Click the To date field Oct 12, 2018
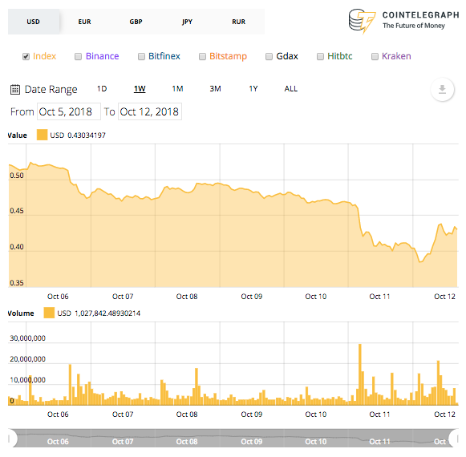 150,111
